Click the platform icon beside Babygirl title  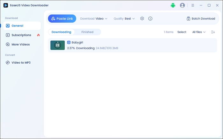pyautogui.click(x=69, y=42)
